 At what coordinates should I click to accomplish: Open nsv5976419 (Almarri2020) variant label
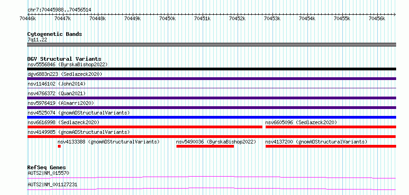(x=61, y=103)
